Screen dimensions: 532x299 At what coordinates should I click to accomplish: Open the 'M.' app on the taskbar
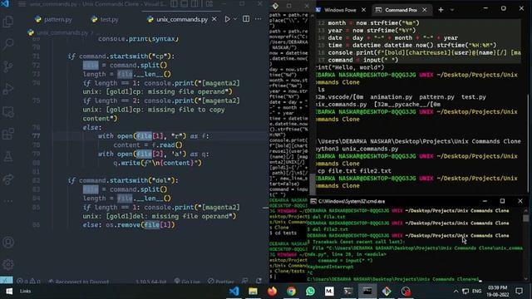pos(329,292)
